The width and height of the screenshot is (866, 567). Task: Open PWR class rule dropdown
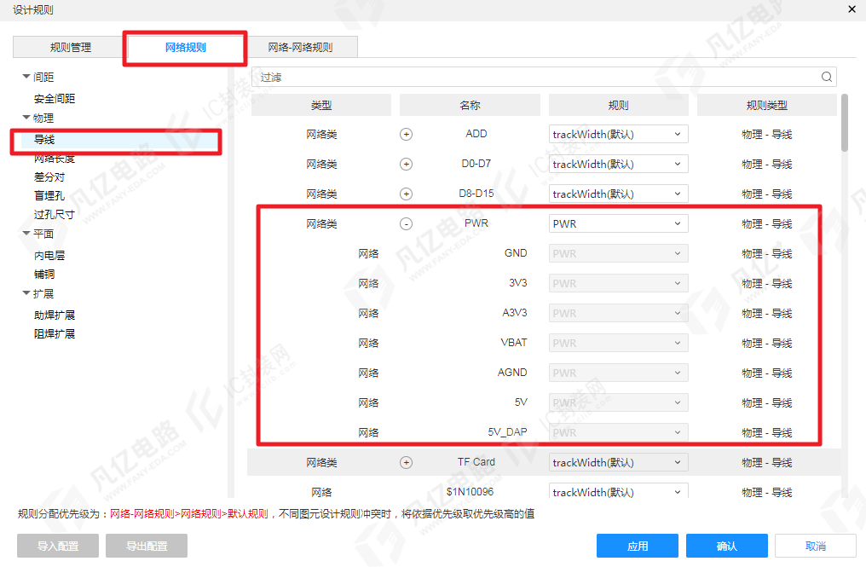tap(619, 223)
